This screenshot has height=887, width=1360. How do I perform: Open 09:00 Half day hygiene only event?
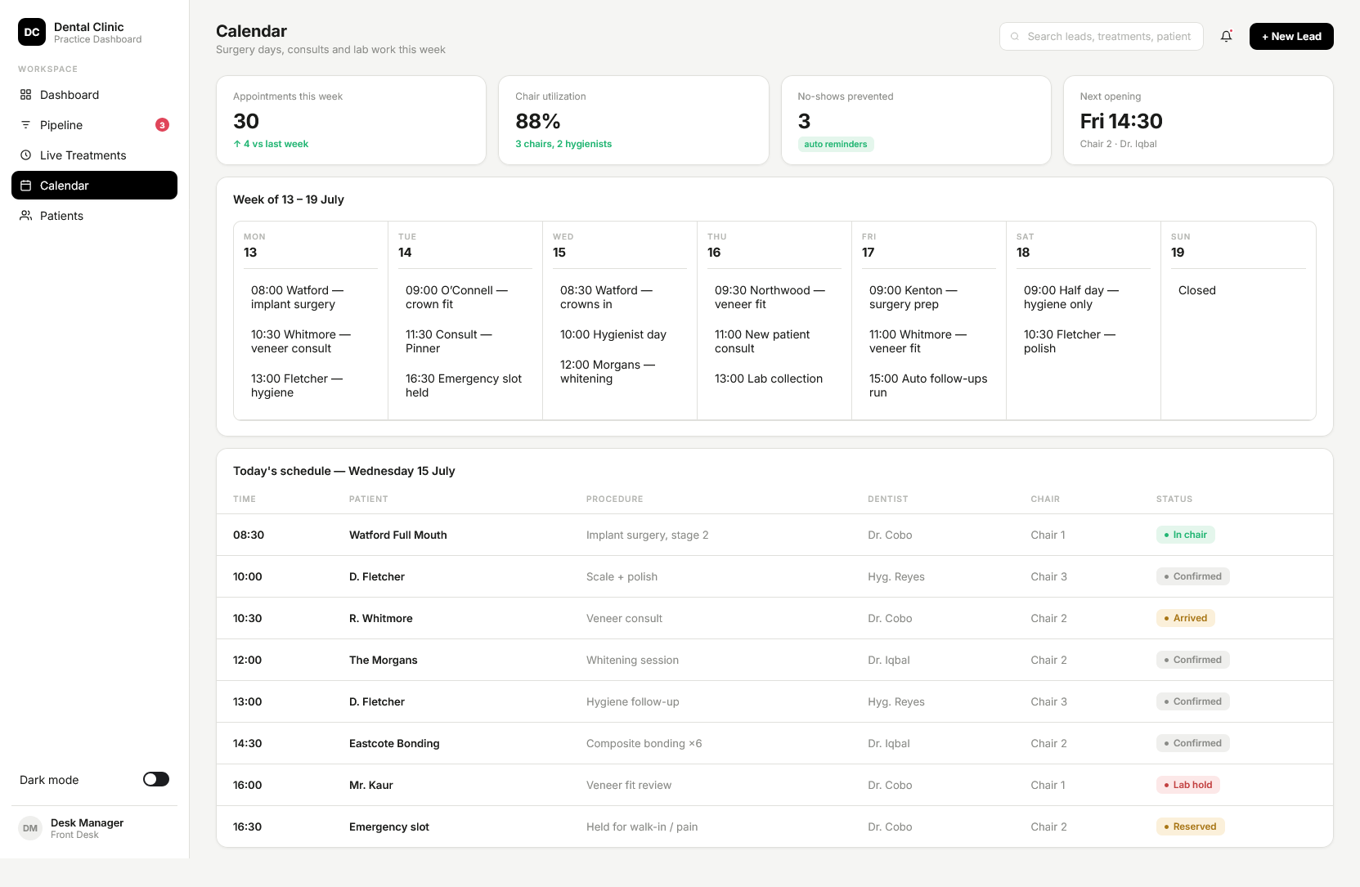pyautogui.click(x=1071, y=298)
